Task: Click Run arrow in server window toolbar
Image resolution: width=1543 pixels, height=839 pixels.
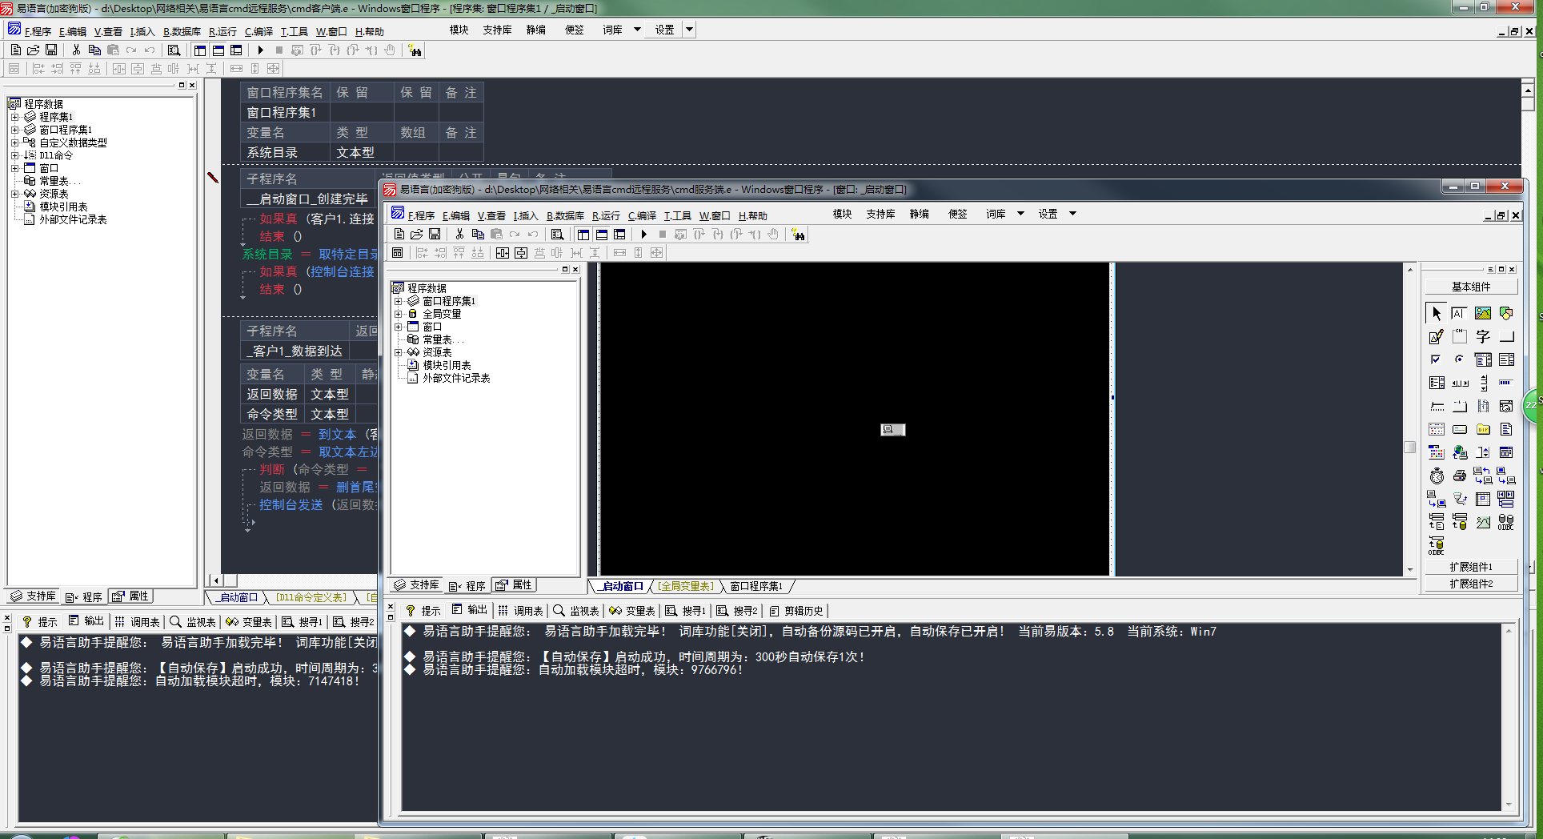Action: (643, 235)
